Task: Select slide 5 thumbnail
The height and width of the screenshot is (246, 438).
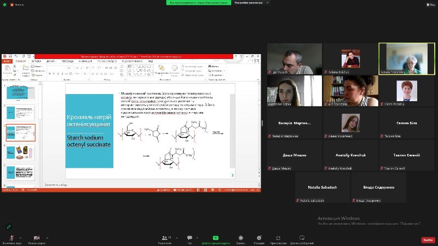Action: point(20,173)
